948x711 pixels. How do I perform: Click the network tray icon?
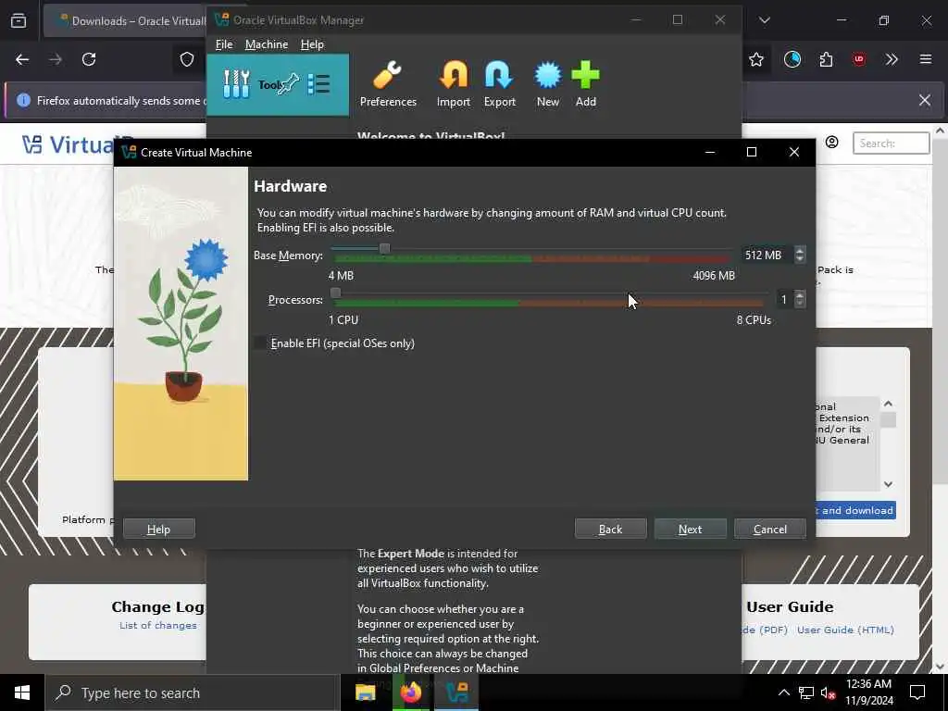806,692
